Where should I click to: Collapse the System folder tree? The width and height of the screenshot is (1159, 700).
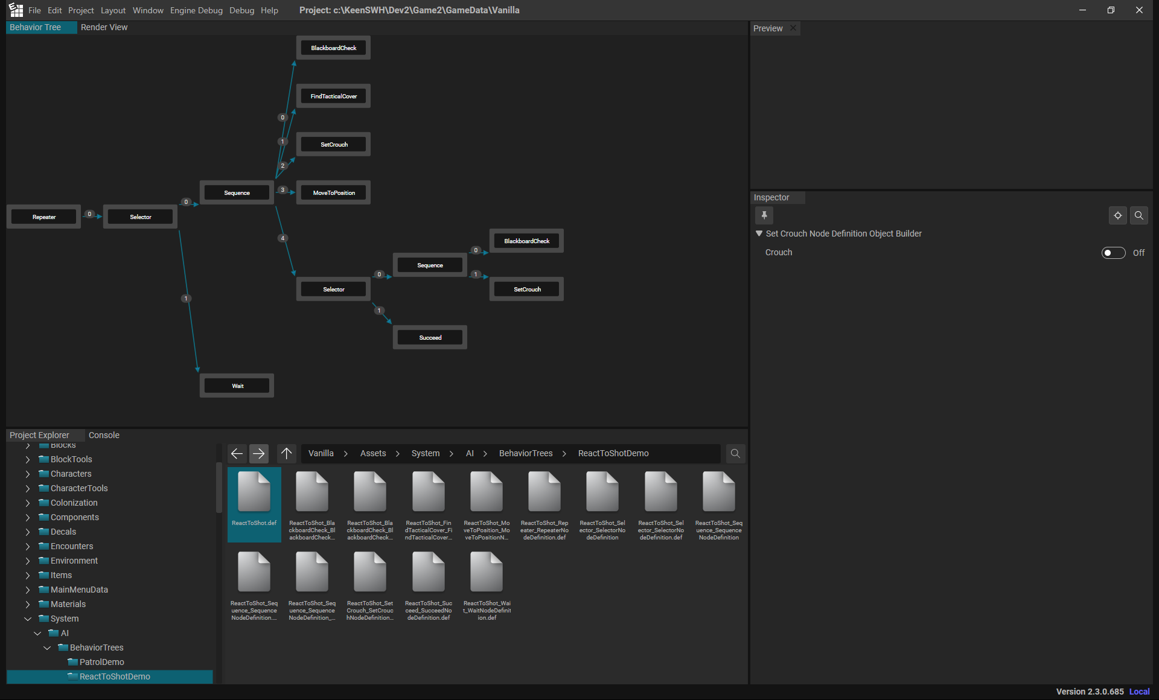[x=28, y=619]
